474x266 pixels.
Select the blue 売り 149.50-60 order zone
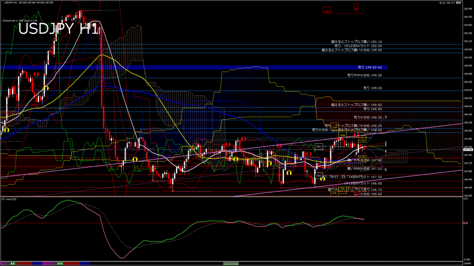193,67
